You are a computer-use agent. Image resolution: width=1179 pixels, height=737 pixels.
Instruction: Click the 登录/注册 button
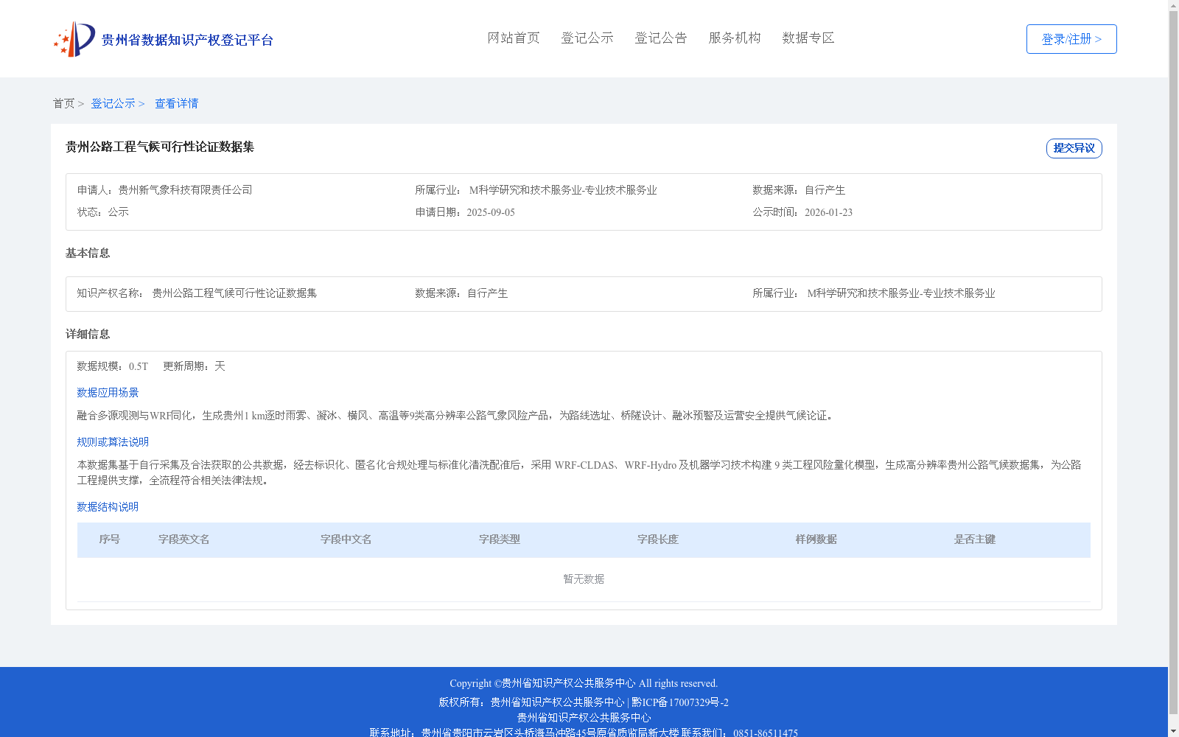[1071, 39]
